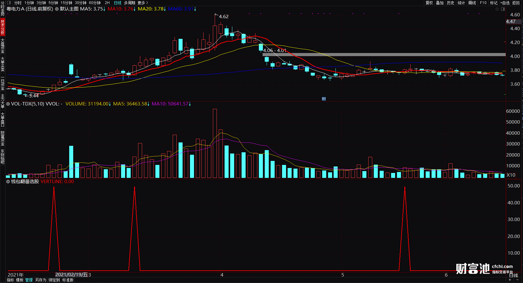This screenshot has height=283, width=523.
Task: Click the volume MA10 down arrow
Action: [x=190, y=104]
